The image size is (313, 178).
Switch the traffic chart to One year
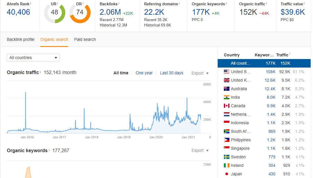point(144,73)
